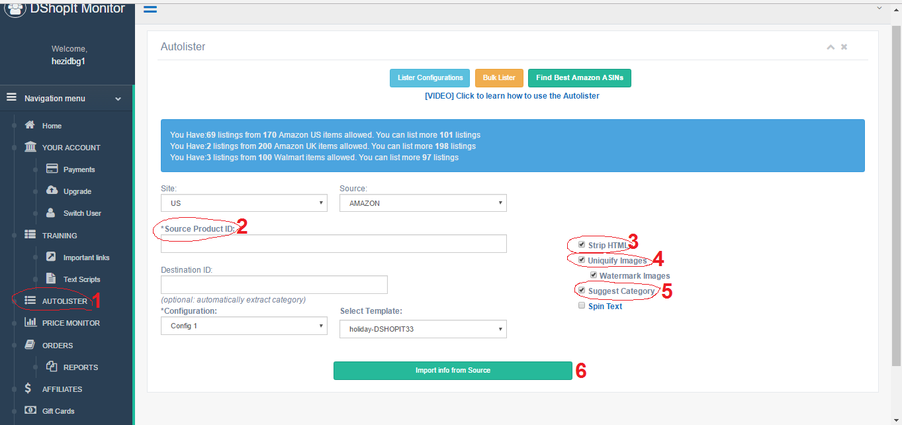
Task: Enable the Spin Text checkbox
Action: pyautogui.click(x=582, y=306)
